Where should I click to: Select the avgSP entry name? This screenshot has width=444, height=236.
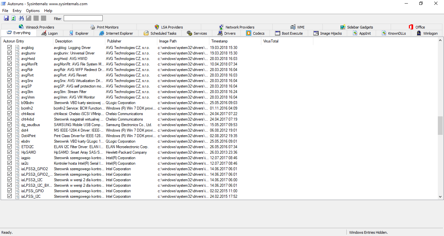click(x=26, y=86)
